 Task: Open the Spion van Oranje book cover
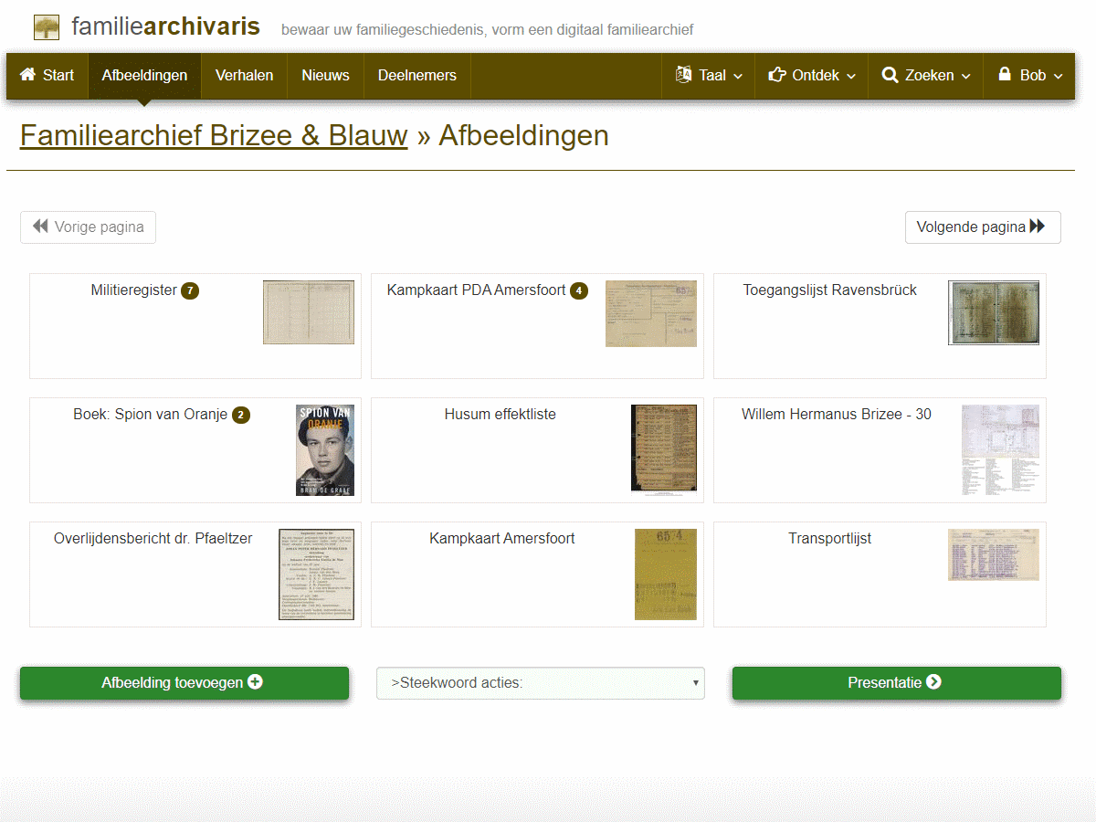pos(325,450)
